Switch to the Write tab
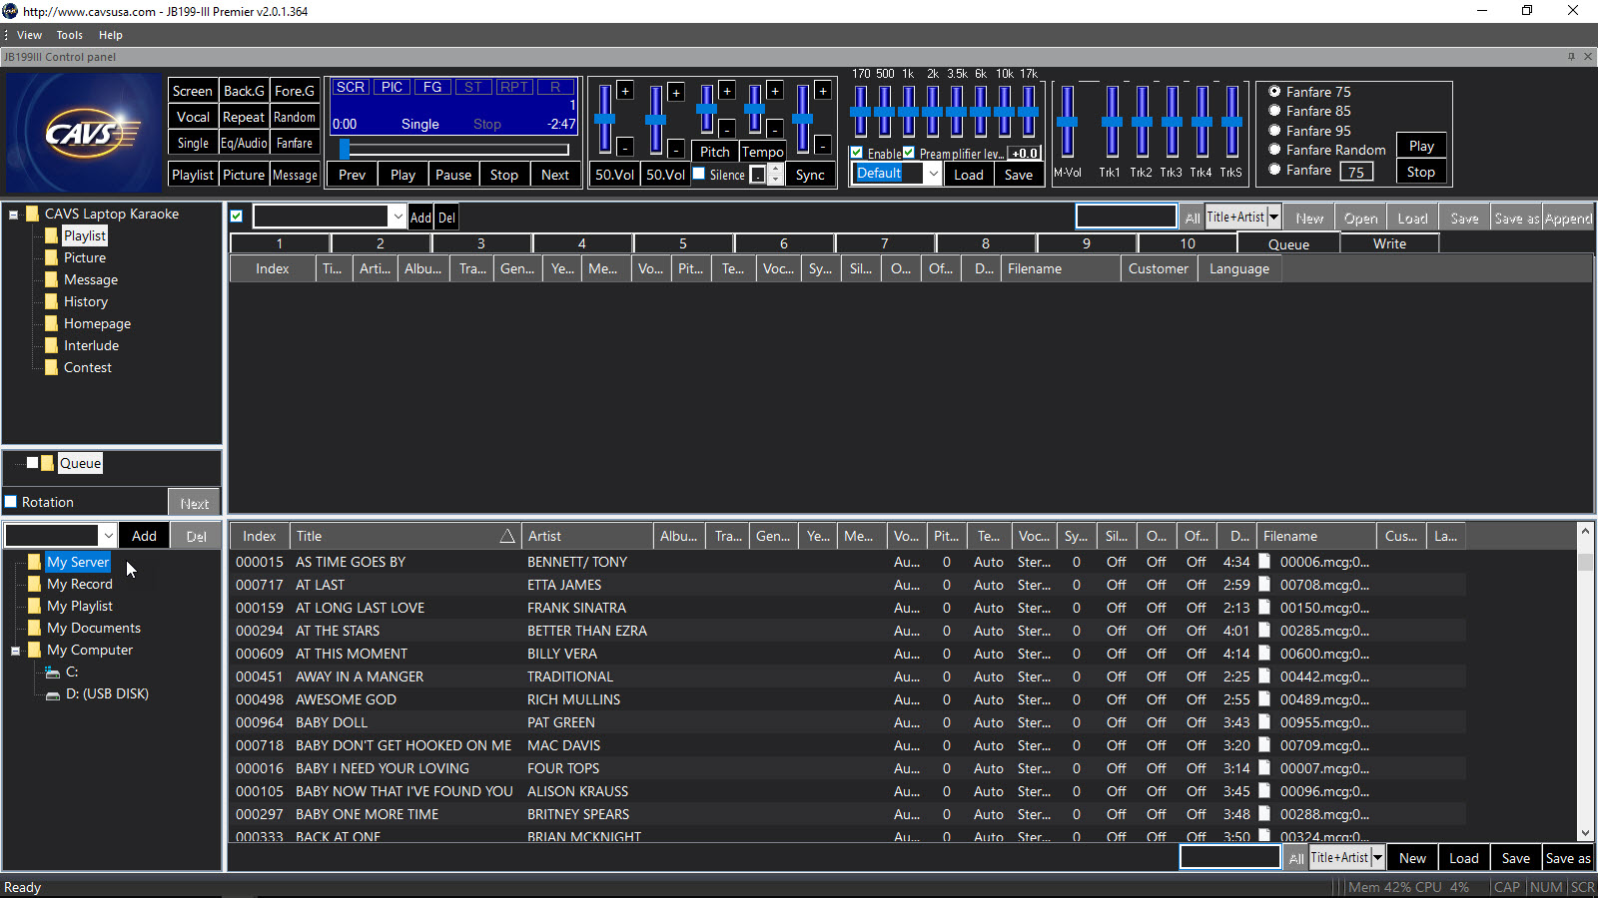The width and height of the screenshot is (1598, 898). tap(1389, 243)
